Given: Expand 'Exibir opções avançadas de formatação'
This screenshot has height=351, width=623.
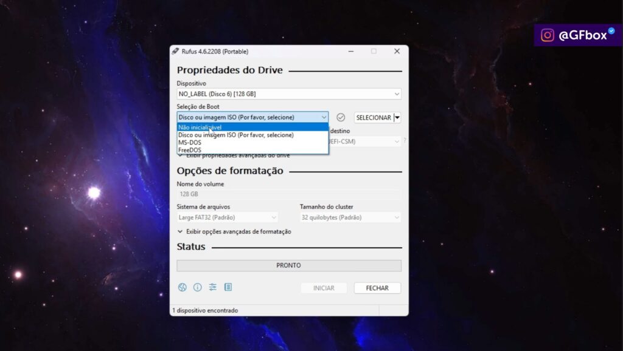Looking at the screenshot, I should point(234,231).
